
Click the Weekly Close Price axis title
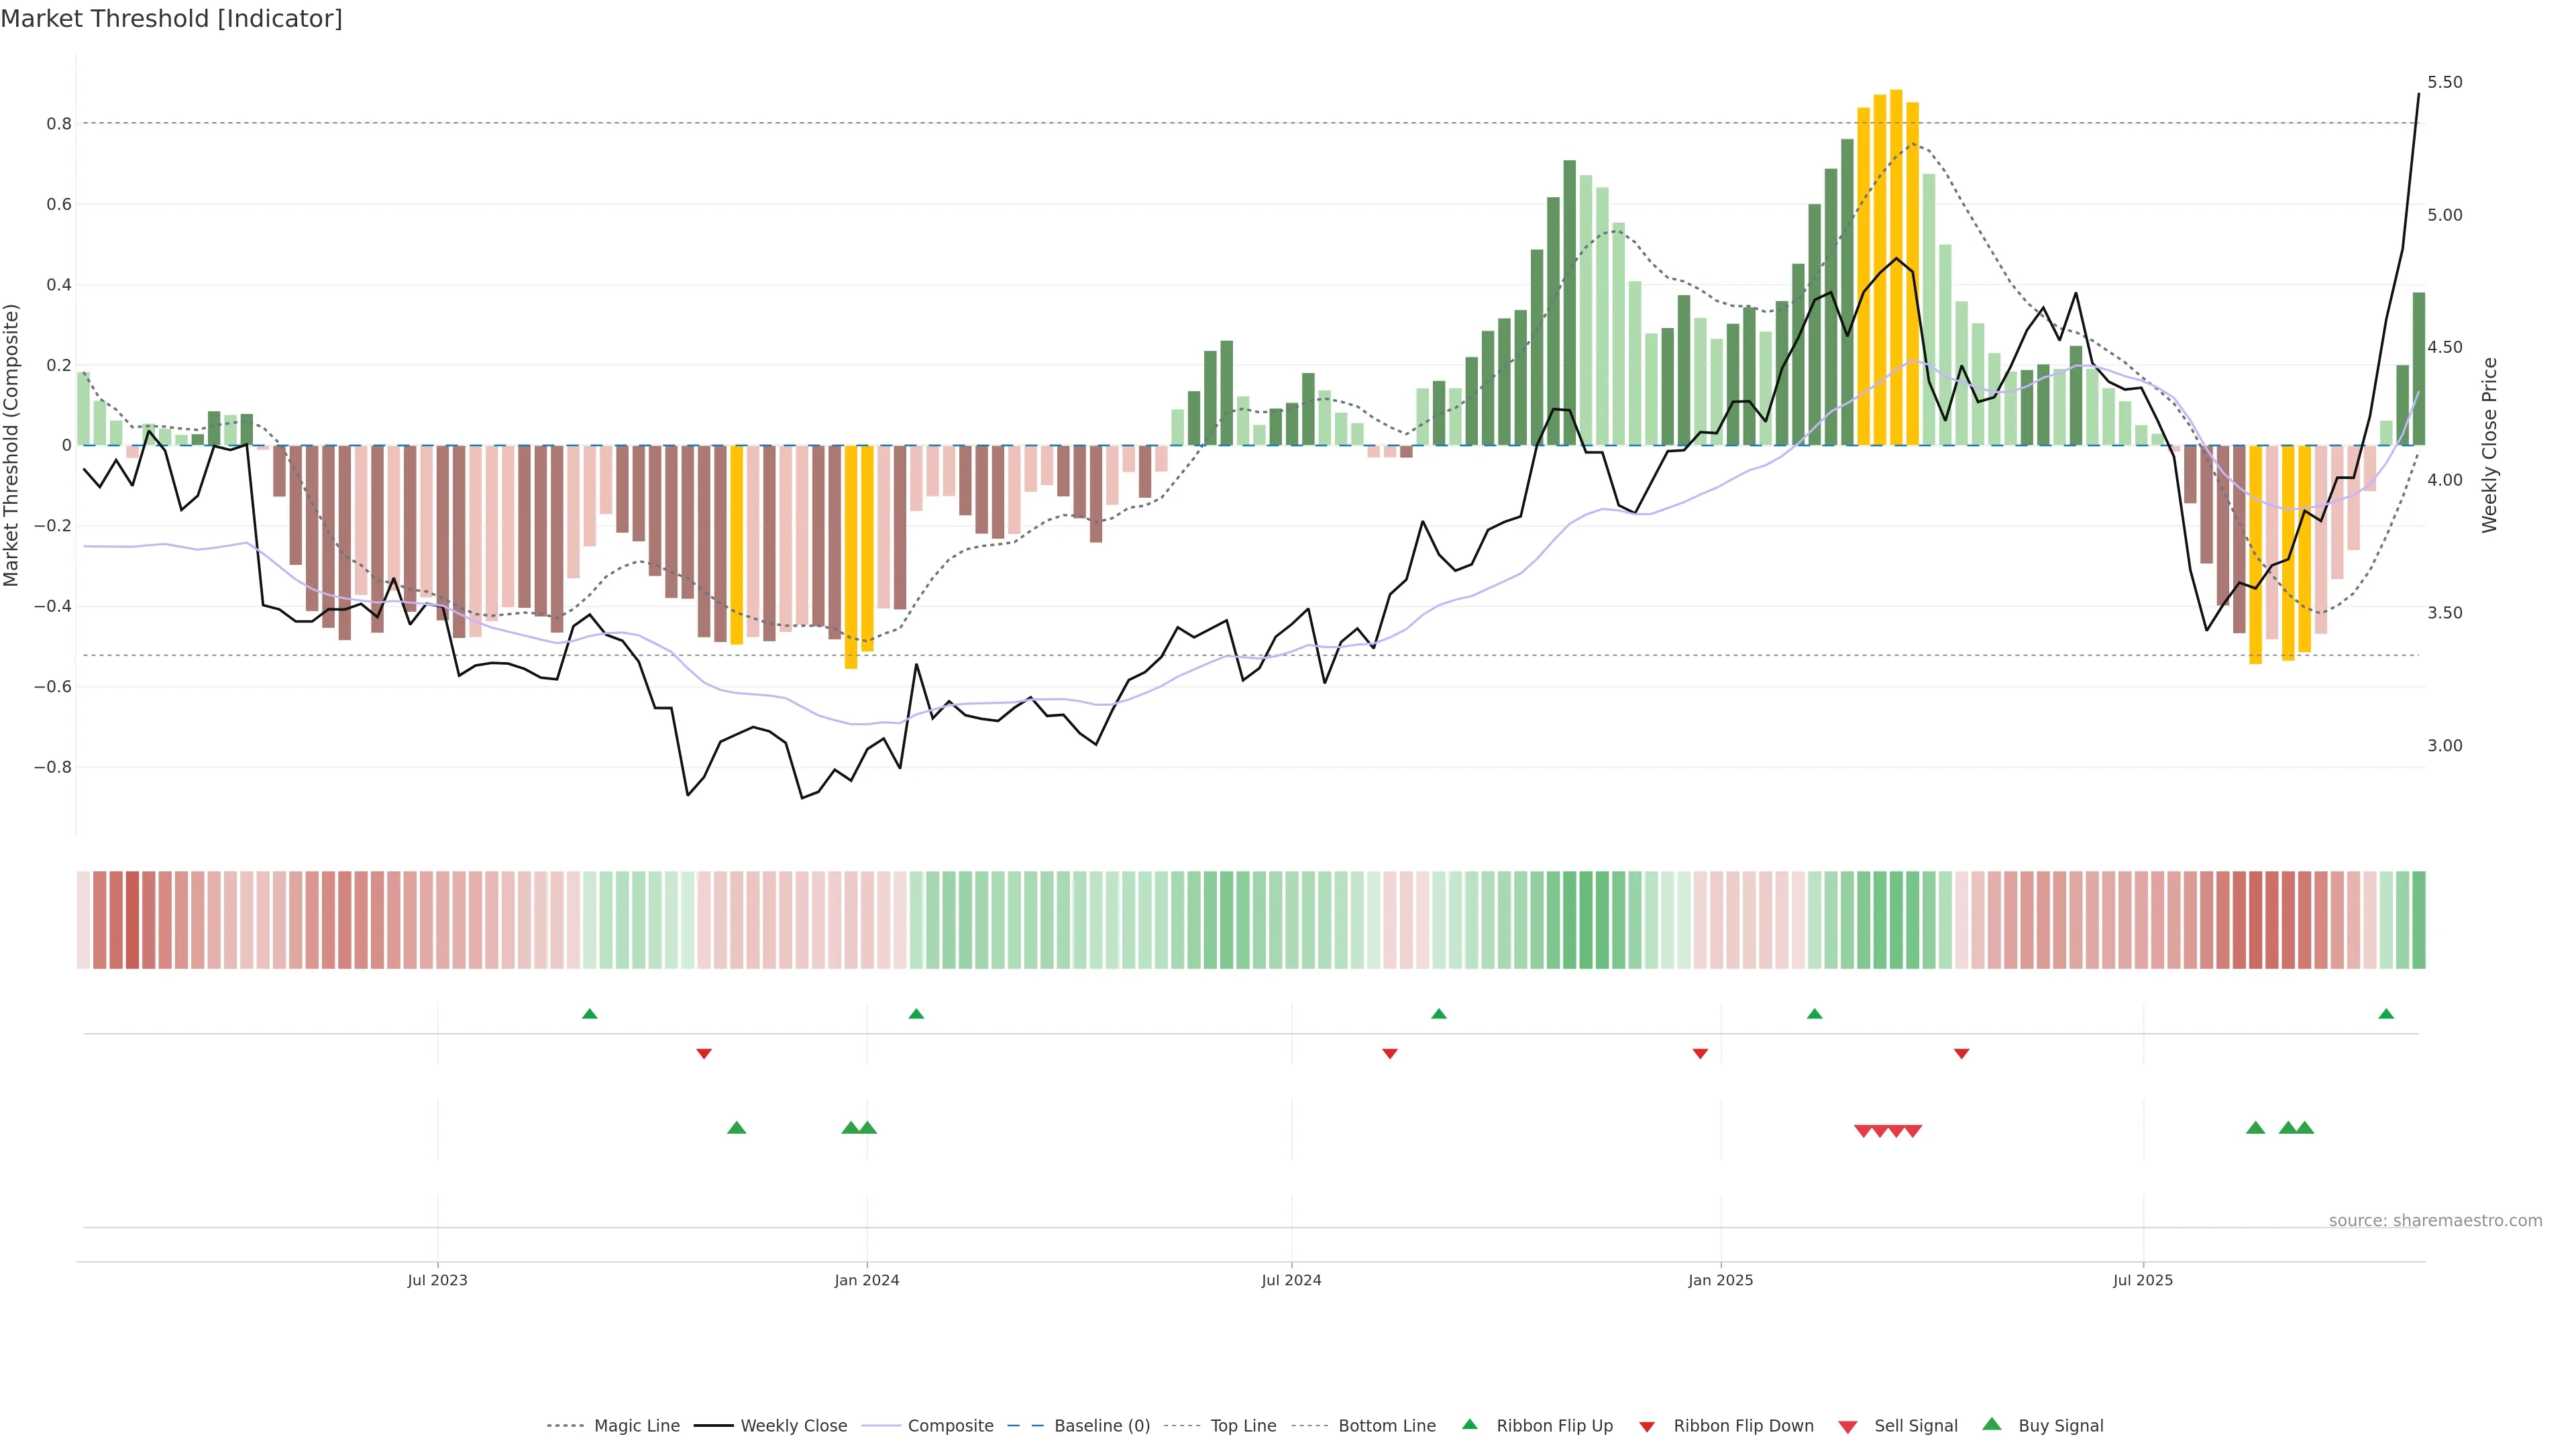[2490, 445]
